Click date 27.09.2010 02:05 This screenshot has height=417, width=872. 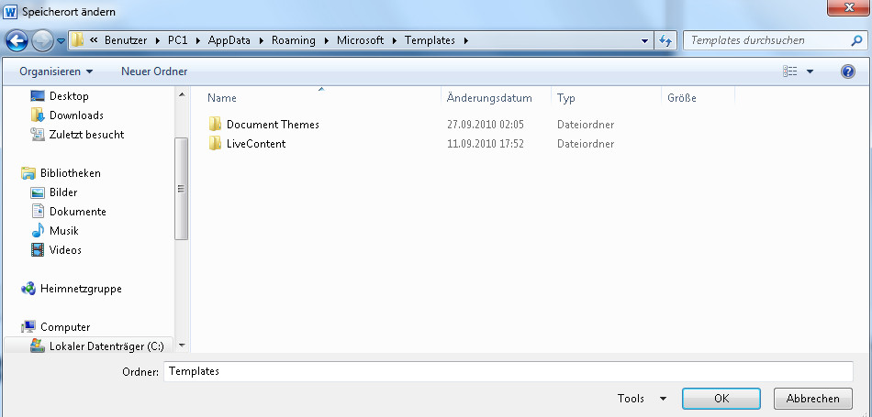tap(486, 125)
